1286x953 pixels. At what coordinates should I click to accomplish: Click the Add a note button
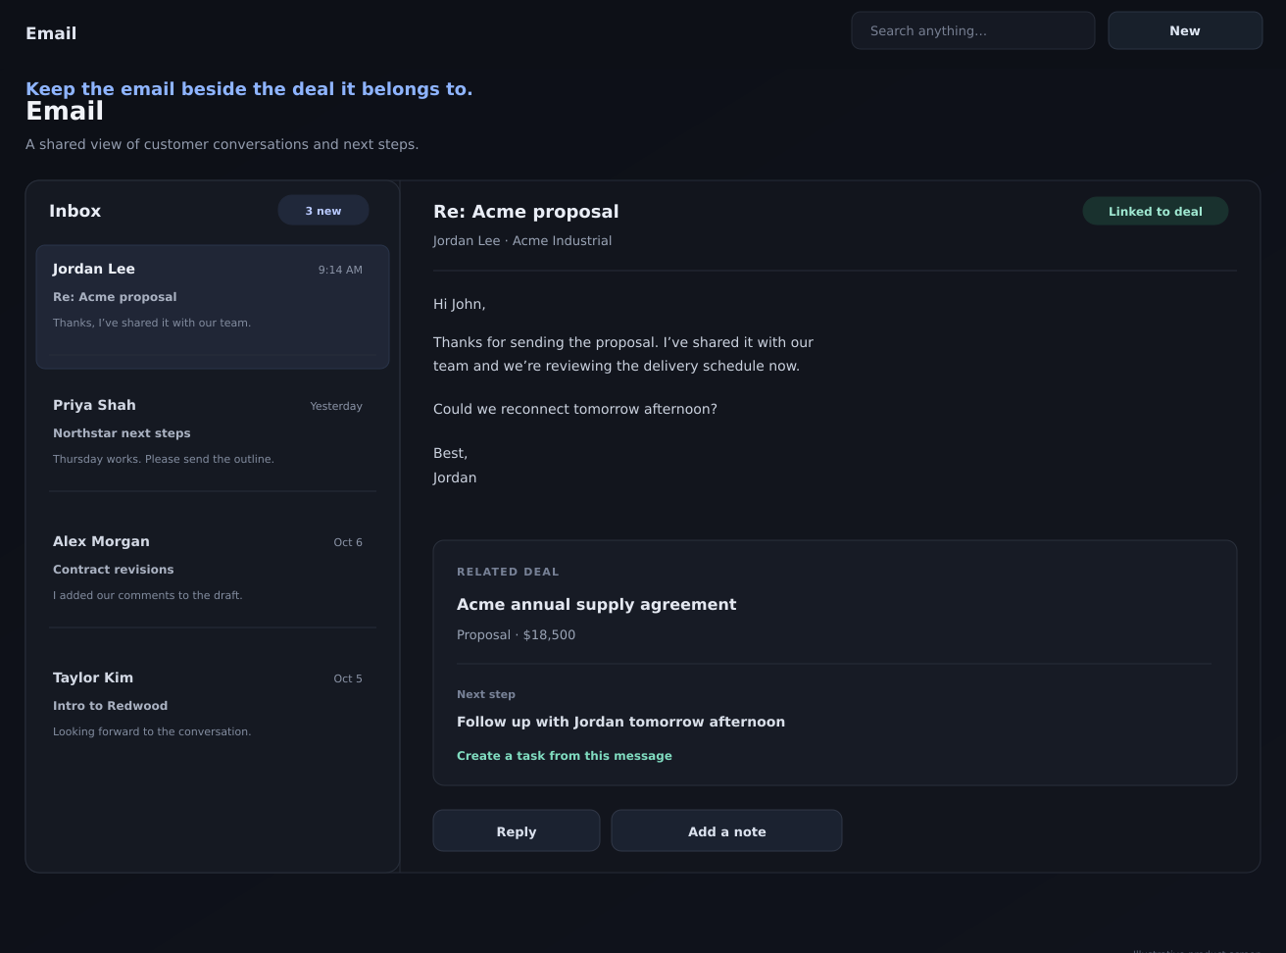tap(726, 830)
